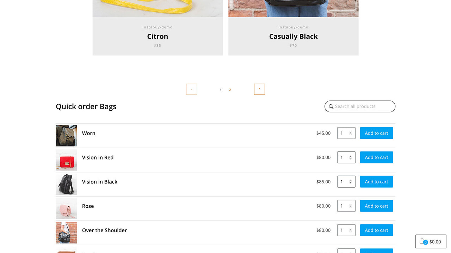Go to page 2 of products
Screen dimensions: 451x253
click(x=230, y=90)
